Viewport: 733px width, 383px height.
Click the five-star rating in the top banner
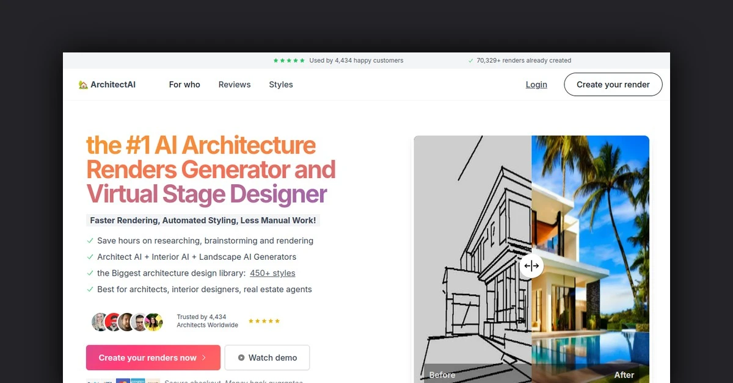(x=290, y=60)
